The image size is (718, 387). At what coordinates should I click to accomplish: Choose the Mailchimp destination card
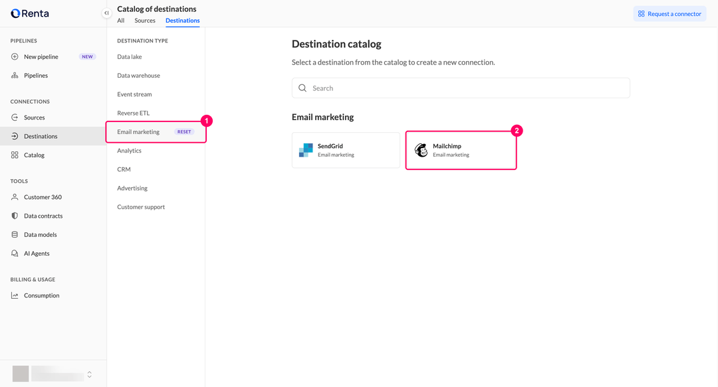461,150
